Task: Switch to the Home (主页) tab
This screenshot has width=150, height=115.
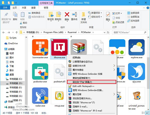Action: [15, 8]
